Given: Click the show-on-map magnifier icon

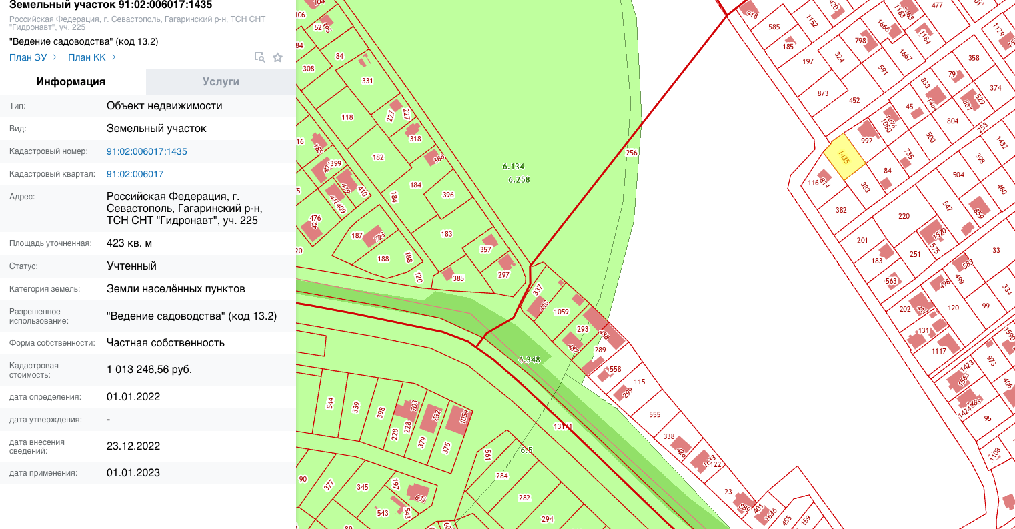Looking at the screenshot, I should [260, 57].
